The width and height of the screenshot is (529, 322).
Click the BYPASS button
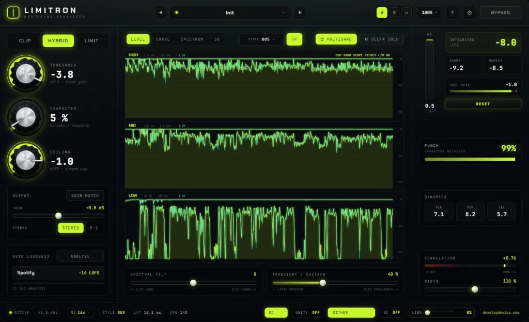500,12
